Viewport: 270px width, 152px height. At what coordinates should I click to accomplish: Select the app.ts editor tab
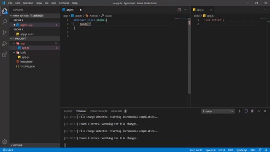[x=72, y=10]
